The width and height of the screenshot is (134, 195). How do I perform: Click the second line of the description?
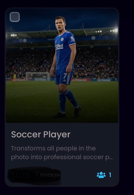62,157
